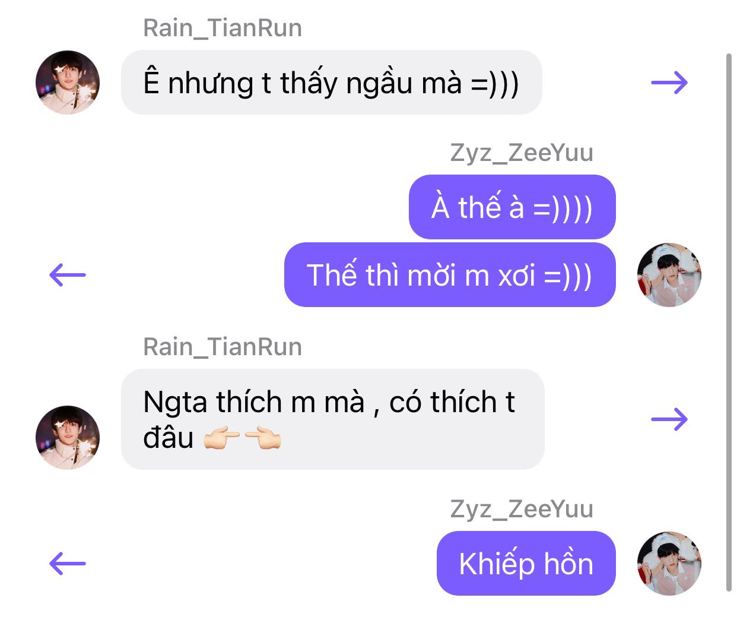Click Rain_TianRun name above 'Ngta thích m mà' message
The width and height of the screenshot is (737, 623).
[x=223, y=347]
